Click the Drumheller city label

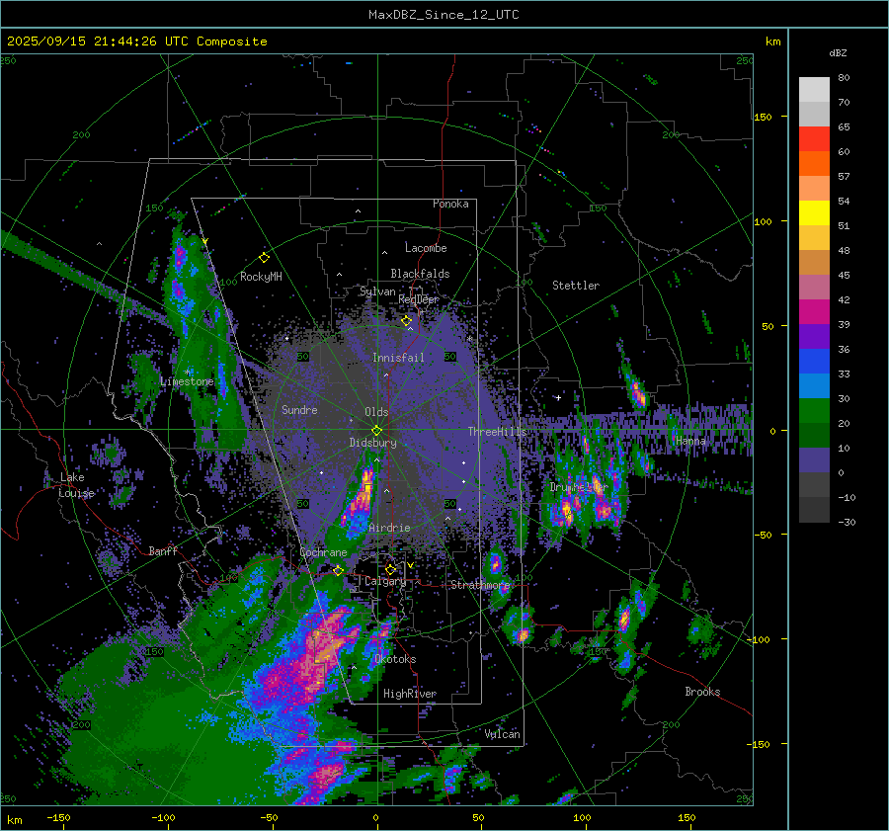point(578,487)
